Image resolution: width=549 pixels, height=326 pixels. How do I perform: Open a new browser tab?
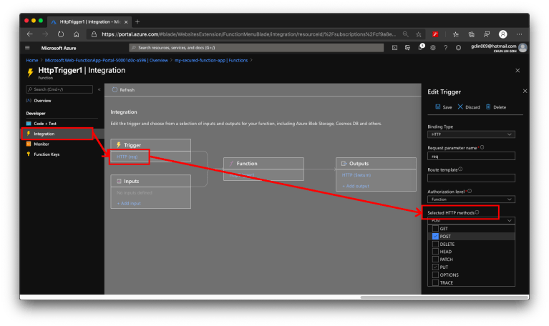tap(137, 21)
